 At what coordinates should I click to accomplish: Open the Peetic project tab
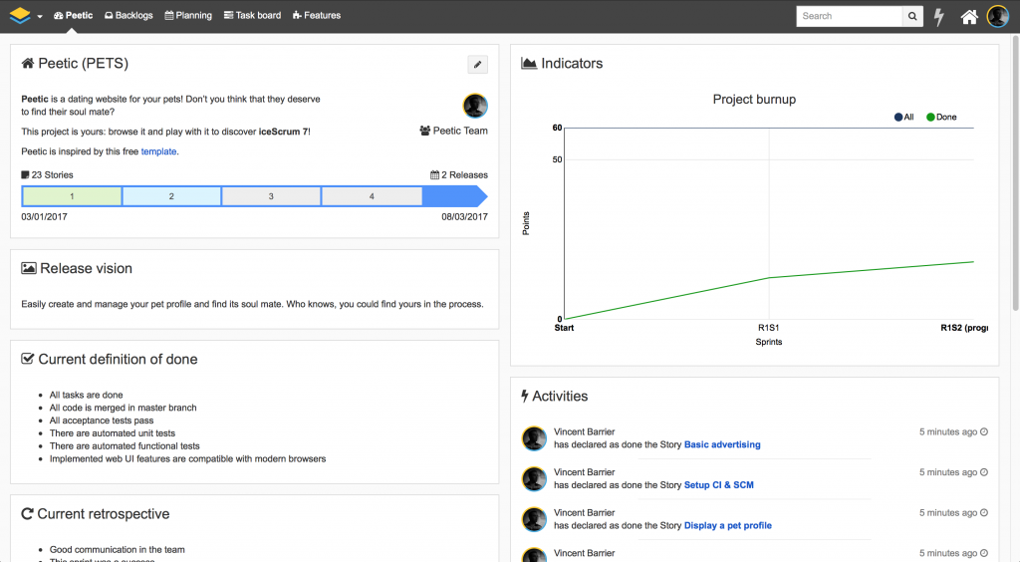[73, 16]
